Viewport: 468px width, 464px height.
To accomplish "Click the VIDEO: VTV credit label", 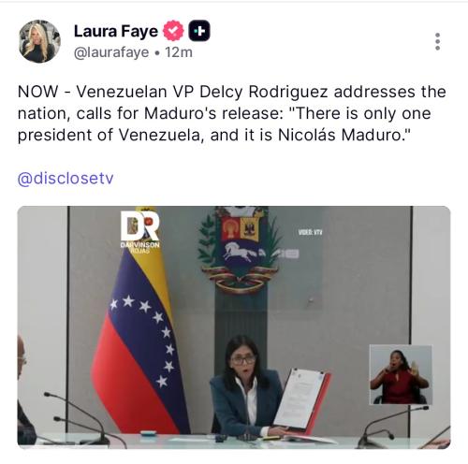I will click(x=310, y=232).
